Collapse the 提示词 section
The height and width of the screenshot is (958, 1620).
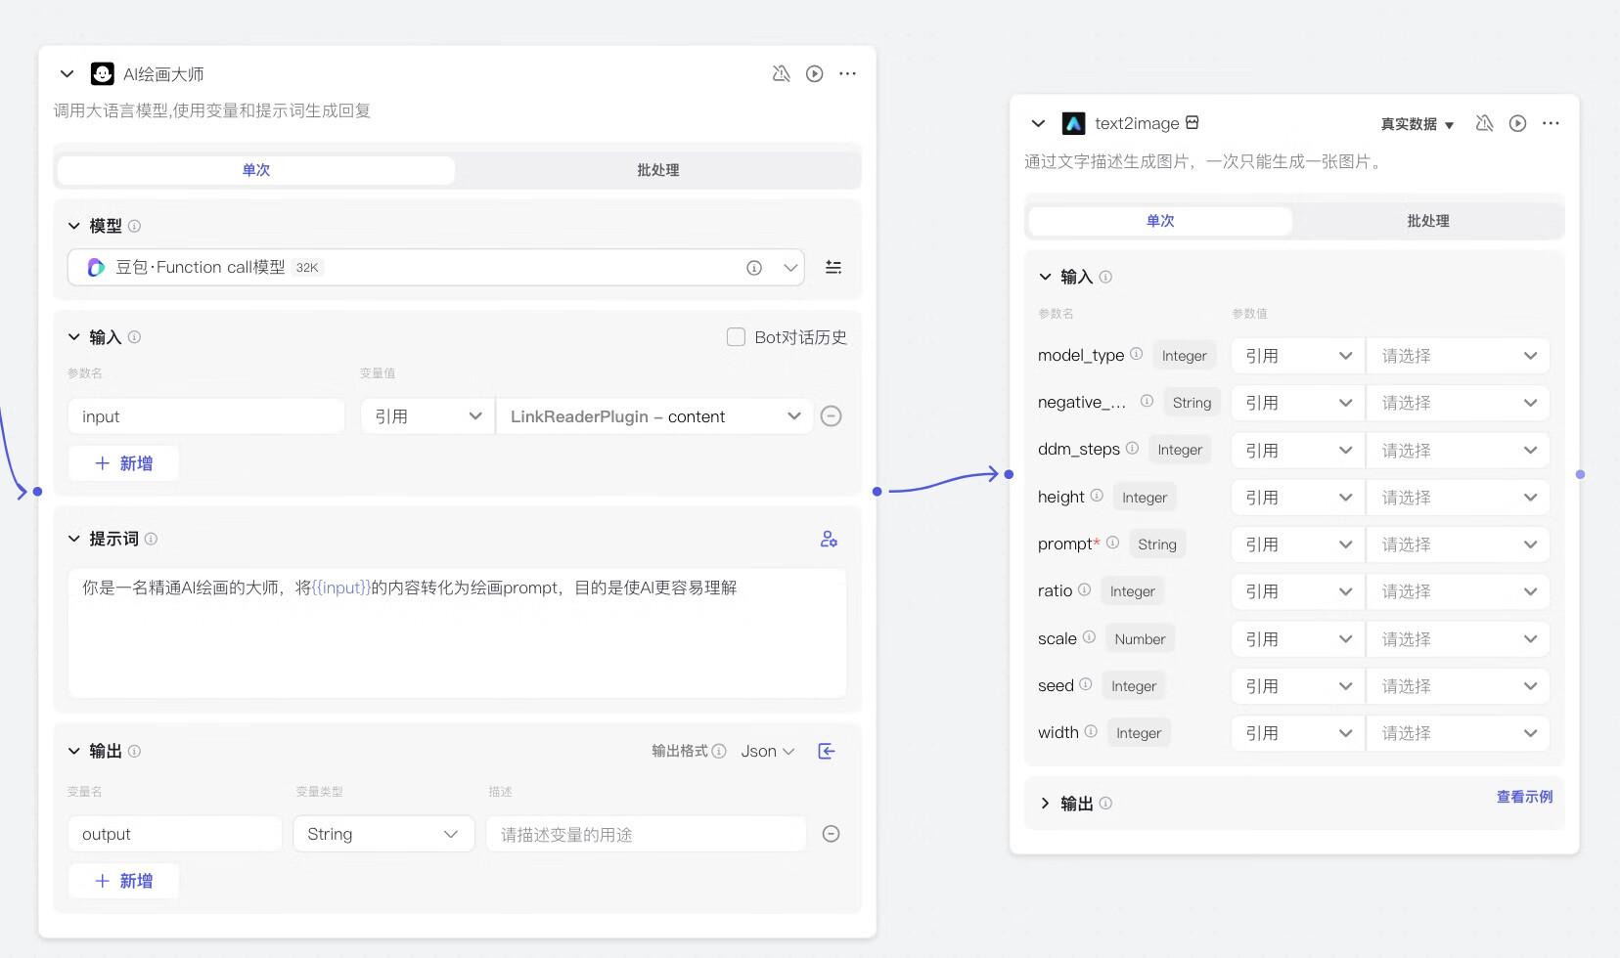click(x=73, y=539)
